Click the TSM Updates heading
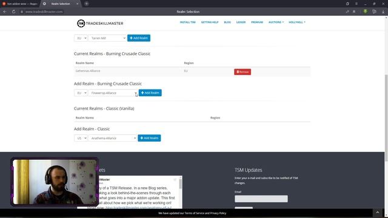The width and height of the screenshot is (388, 218). point(248,170)
